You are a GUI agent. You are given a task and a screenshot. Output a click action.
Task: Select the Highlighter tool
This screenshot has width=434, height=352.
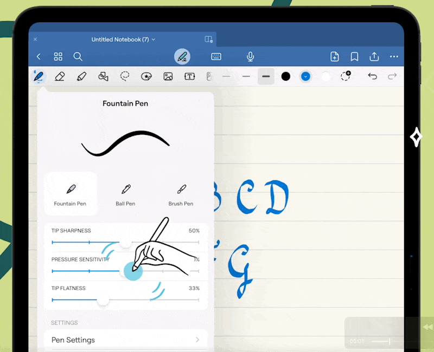pos(81,76)
